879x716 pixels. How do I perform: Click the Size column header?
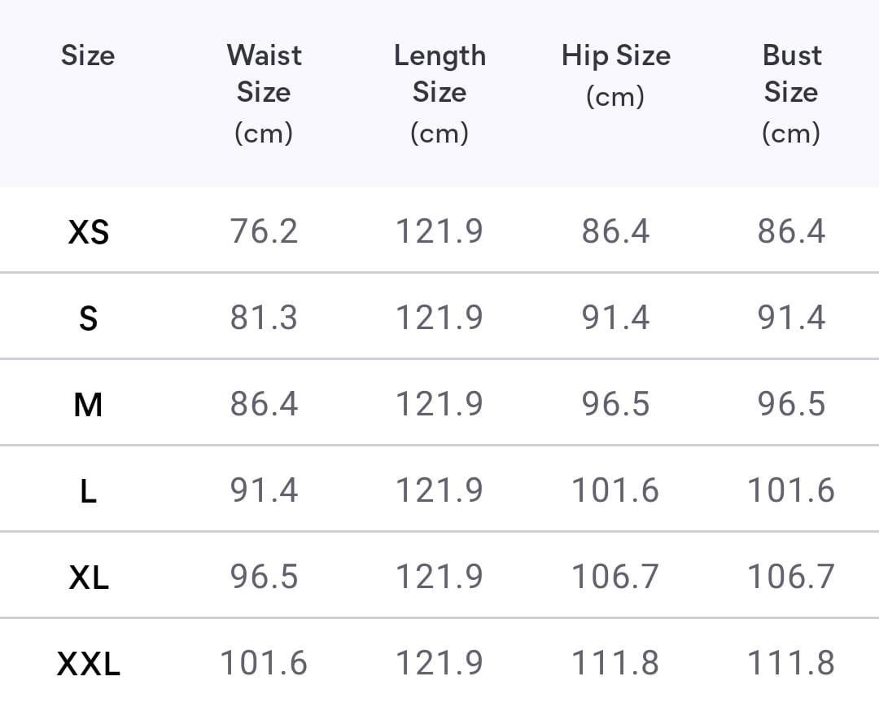click(x=88, y=55)
